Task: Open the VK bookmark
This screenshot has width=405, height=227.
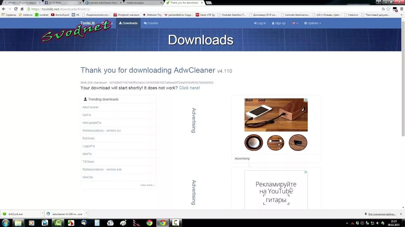Action: coord(76,15)
